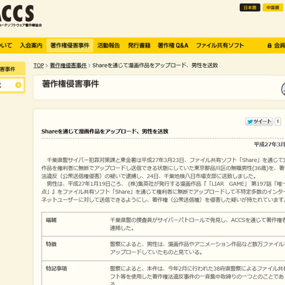
Task: Click breadcrumb text Shareを通じて漫画作品をアップロード、男性を送致
Action: (155, 65)
